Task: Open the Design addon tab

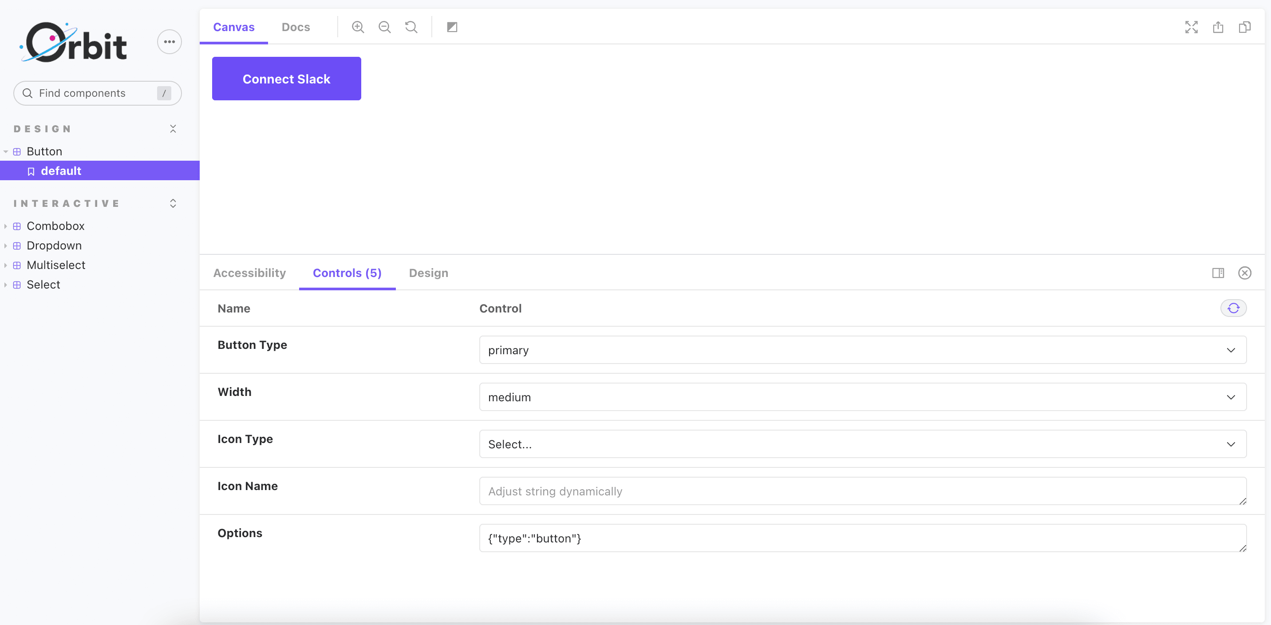Action: coord(428,273)
